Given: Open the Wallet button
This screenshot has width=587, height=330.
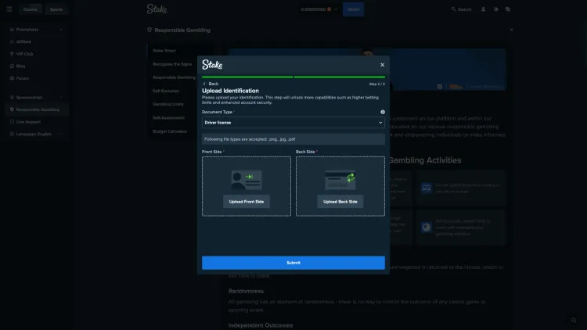Looking at the screenshot, I should coord(354,9).
